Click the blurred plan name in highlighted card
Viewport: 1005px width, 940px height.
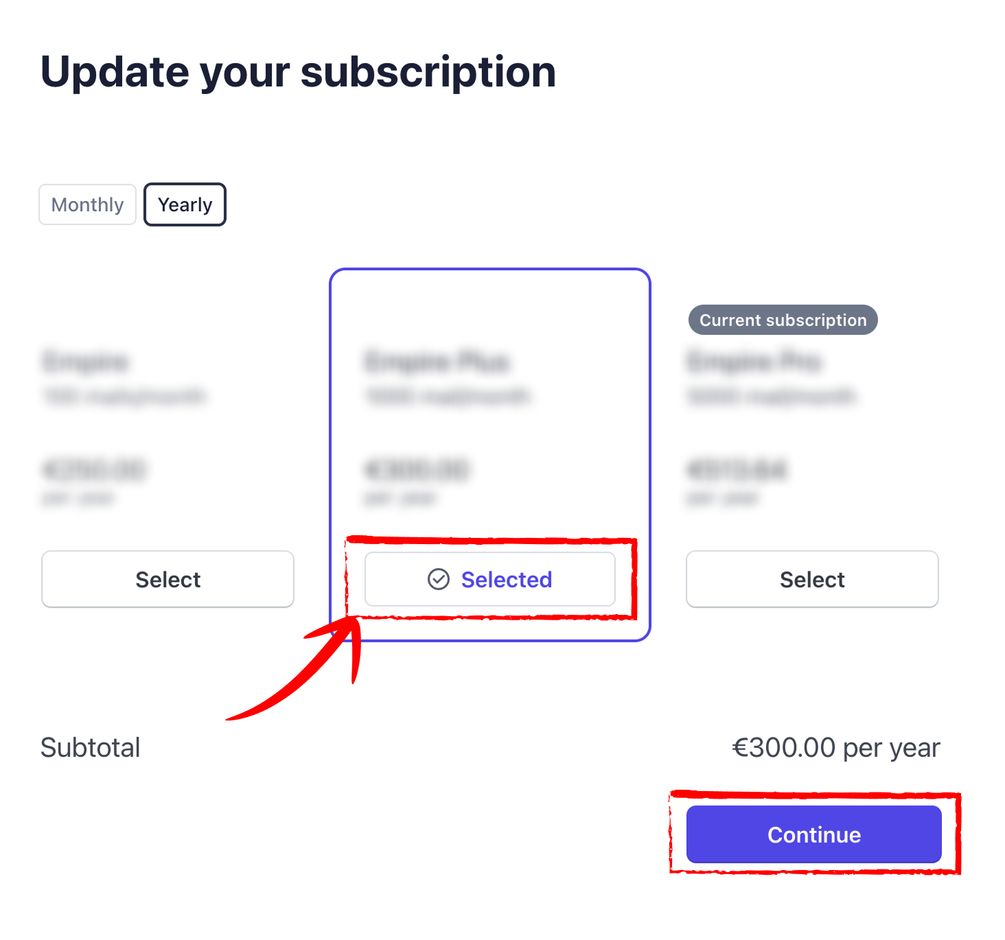pyautogui.click(x=437, y=361)
